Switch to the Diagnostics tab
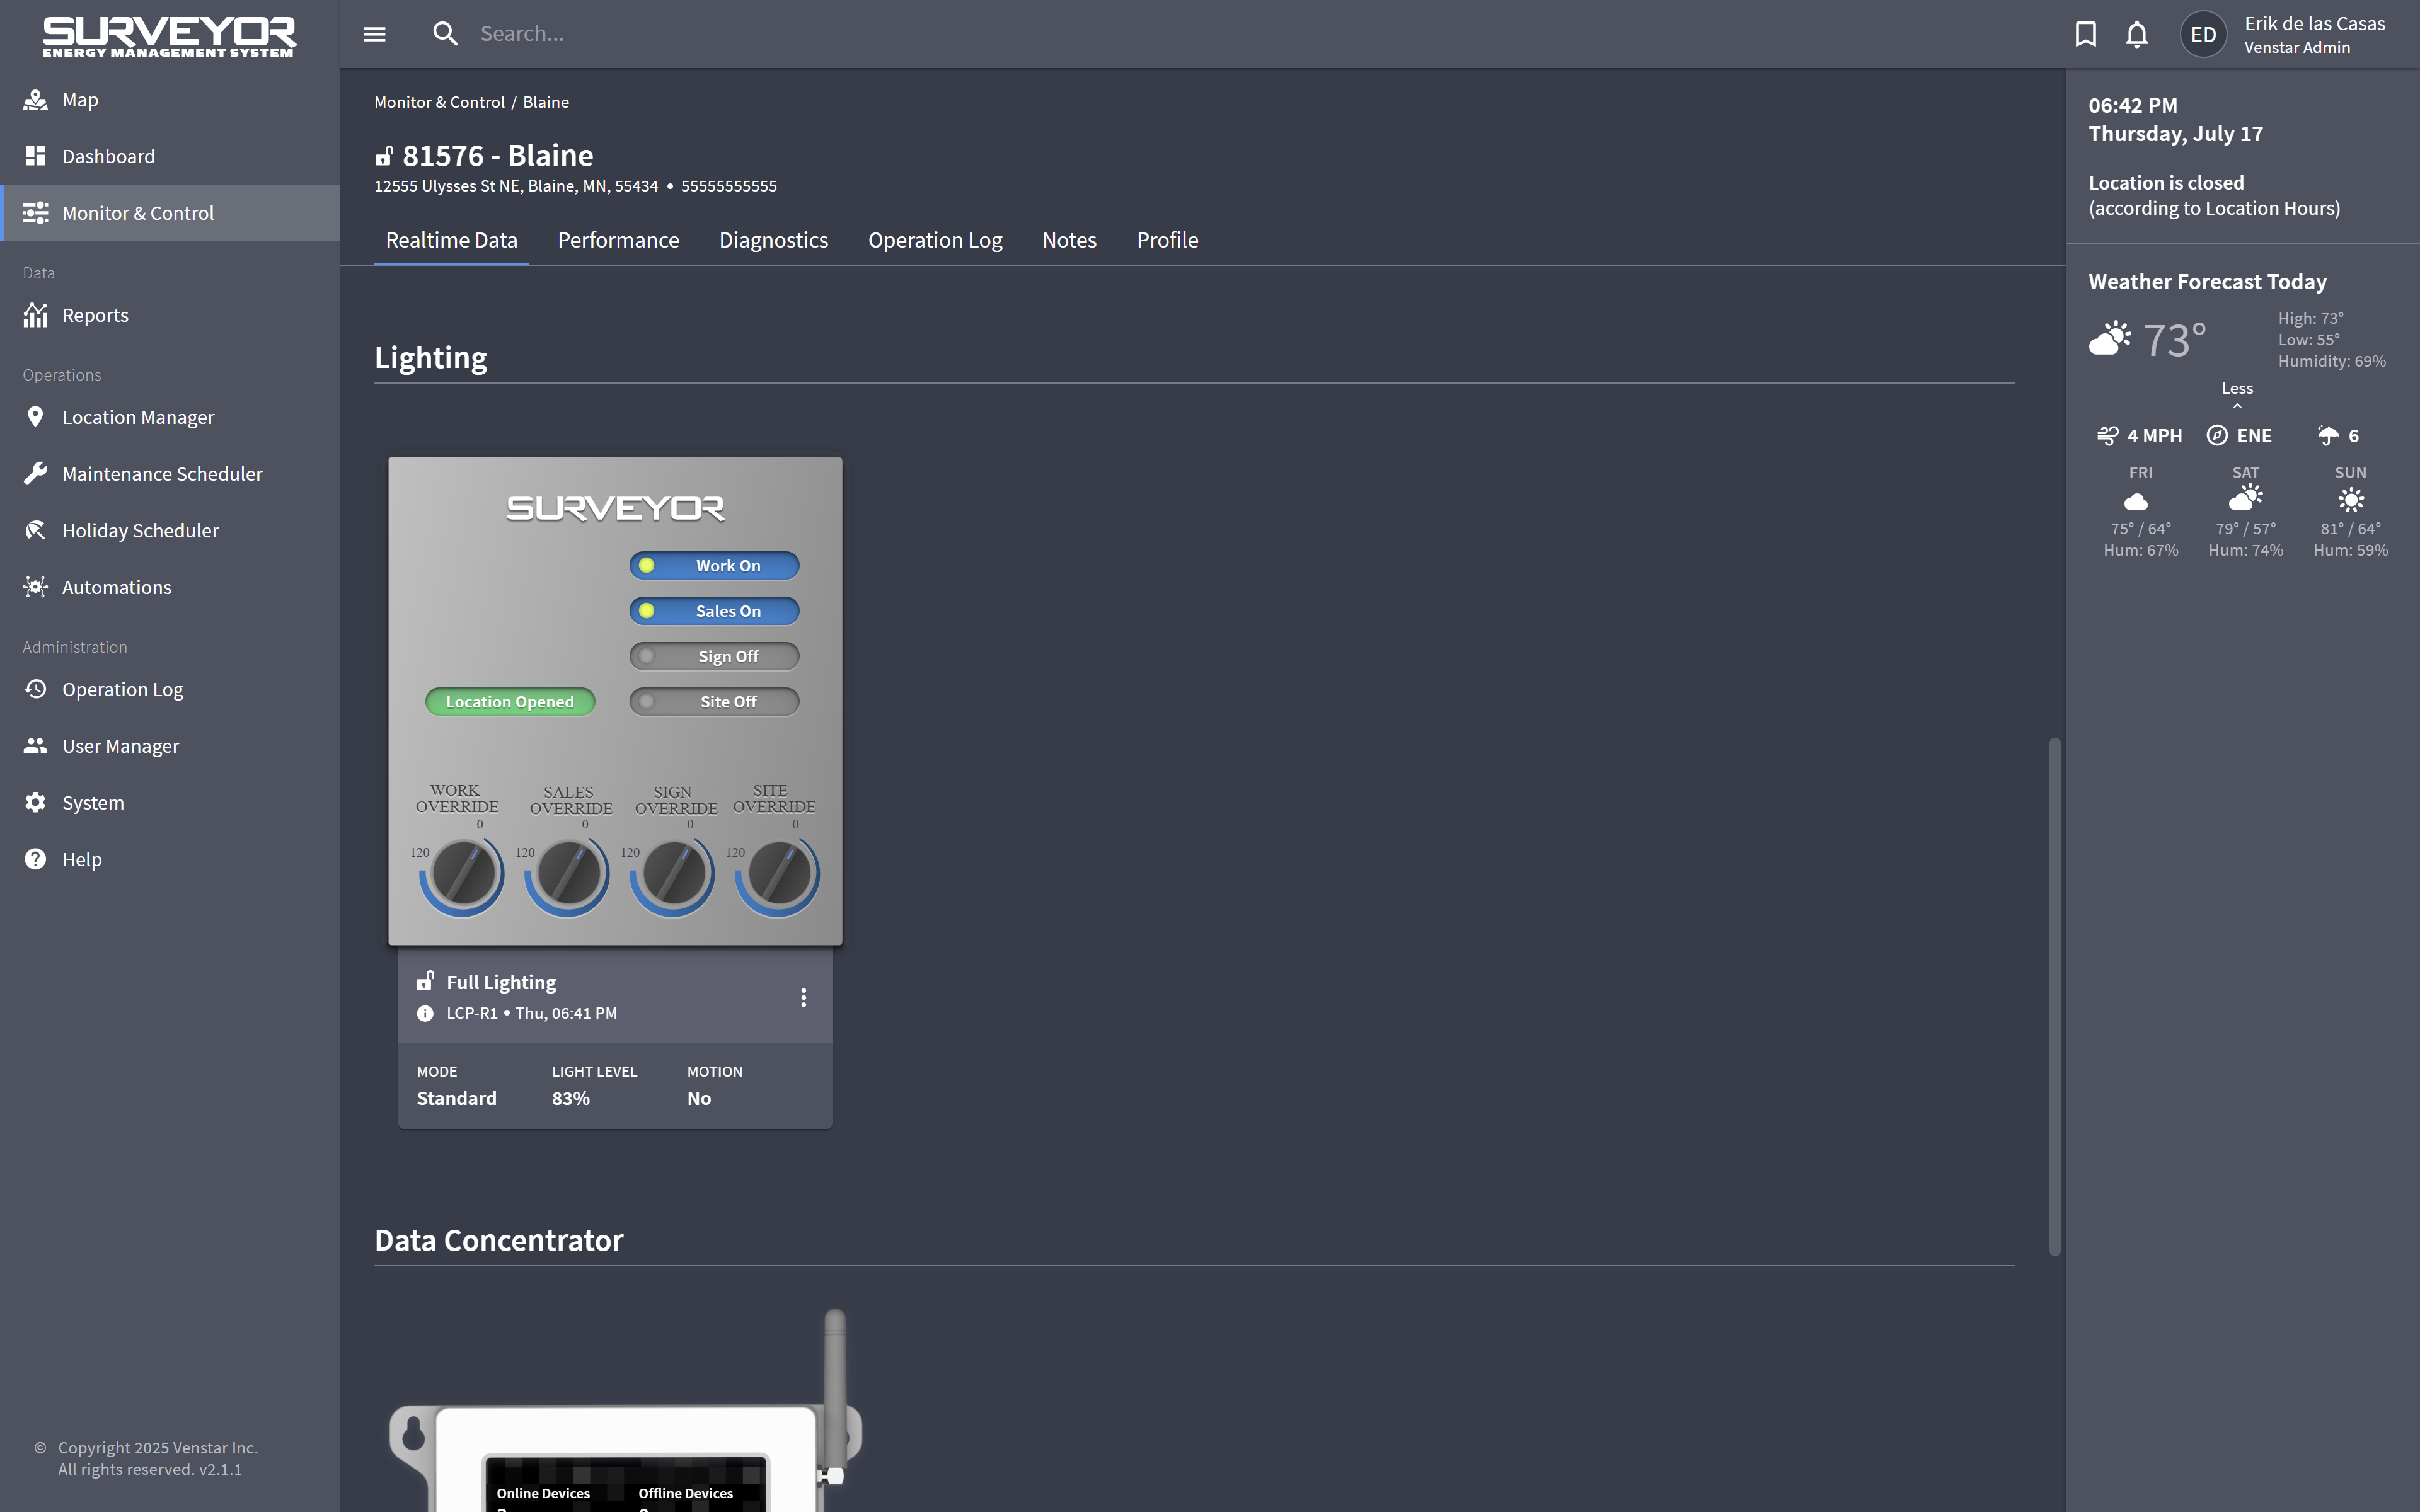This screenshot has height=1512, width=2420. (x=773, y=240)
